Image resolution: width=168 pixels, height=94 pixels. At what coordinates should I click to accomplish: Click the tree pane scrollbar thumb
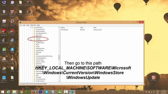coord(59,57)
